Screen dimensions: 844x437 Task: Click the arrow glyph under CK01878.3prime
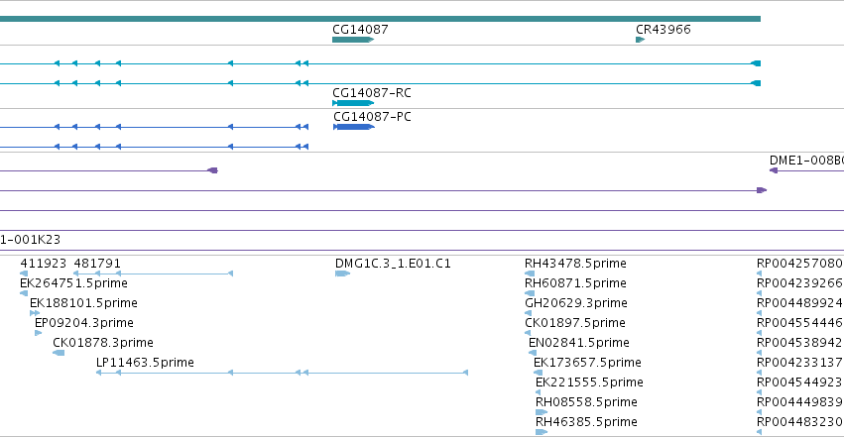tap(59, 353)
